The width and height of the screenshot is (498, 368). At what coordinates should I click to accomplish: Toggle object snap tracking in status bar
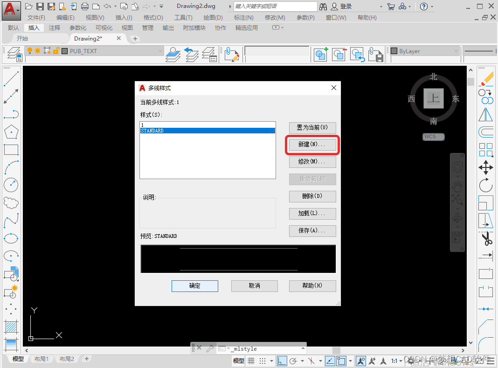coord(330,361)
